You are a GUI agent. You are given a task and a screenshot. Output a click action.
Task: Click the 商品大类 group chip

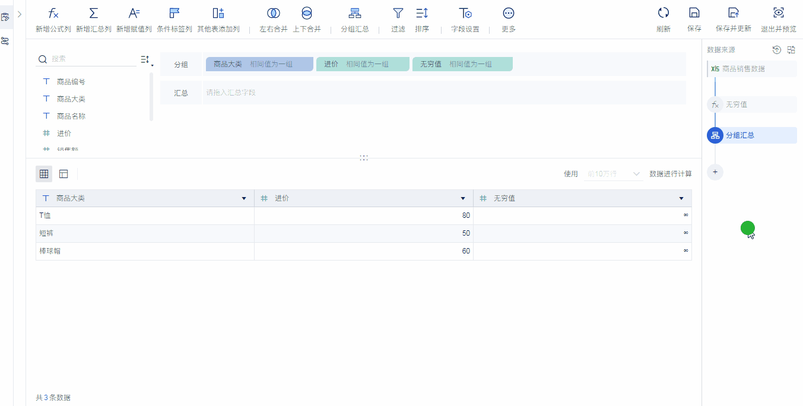(259, 64)
